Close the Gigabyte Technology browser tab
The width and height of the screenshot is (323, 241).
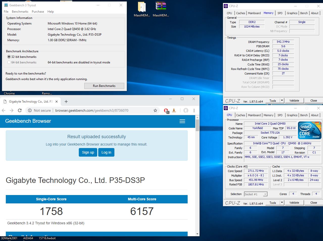point(57,102)
